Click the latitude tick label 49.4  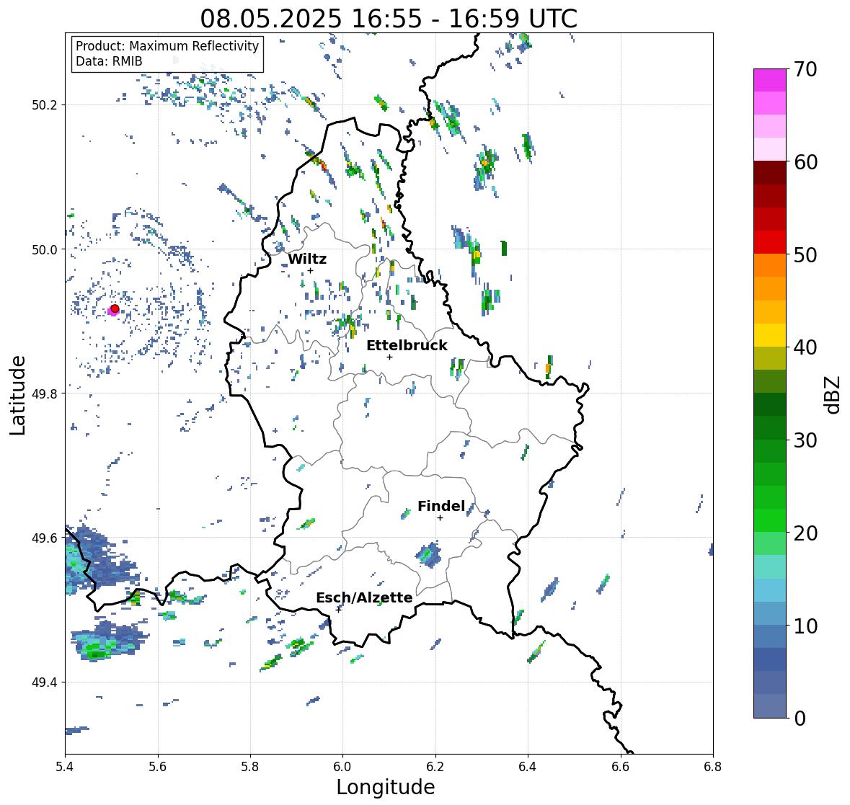(x=45, y=682)
